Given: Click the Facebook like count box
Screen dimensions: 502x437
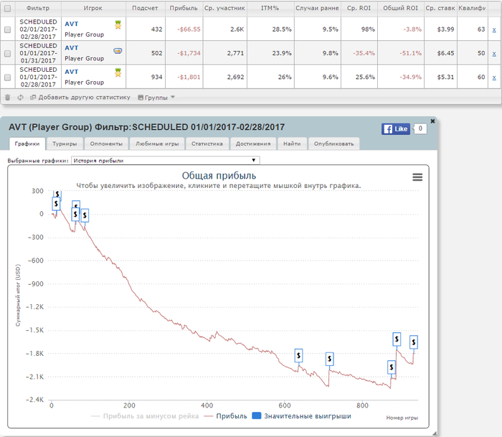Looking at the screenshot, I should click(420, 128).
